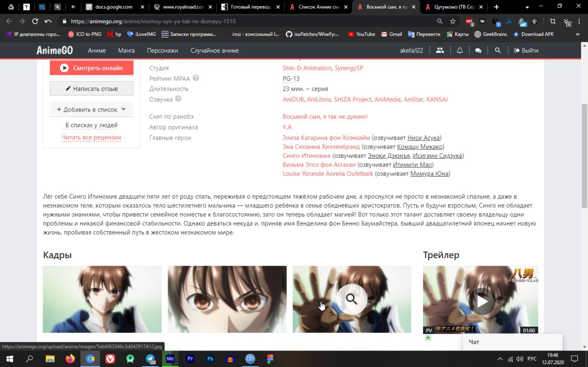This screenshot has height=367, width=588.
Task: Open the AdBlock extension icon
Action: point(469,21)
